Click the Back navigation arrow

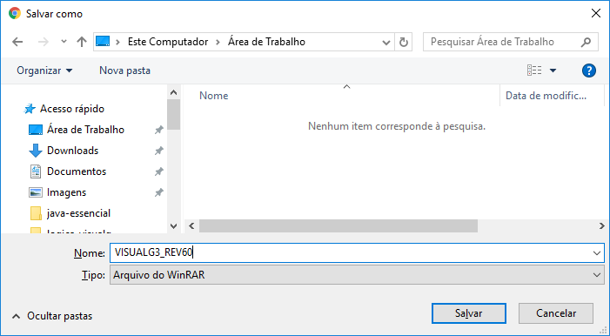pos(17,42)
